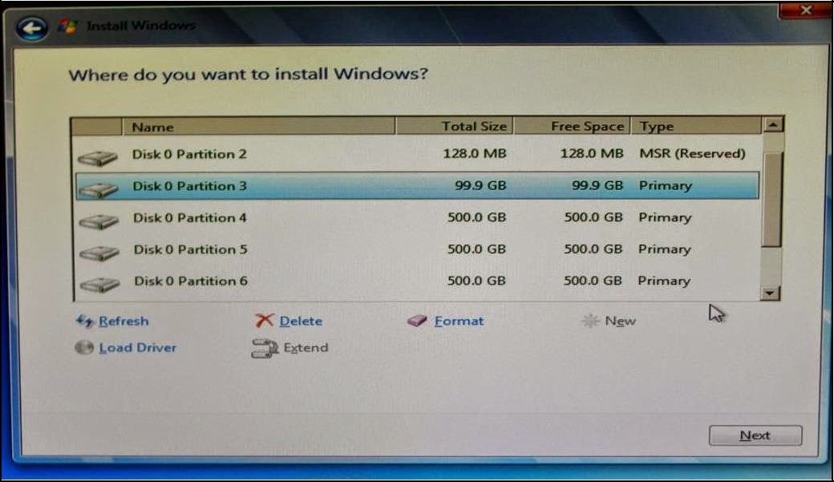Screen dimensions: 834x482
Task: Select Disk 0 Partition 2
Action: (416, 154)
